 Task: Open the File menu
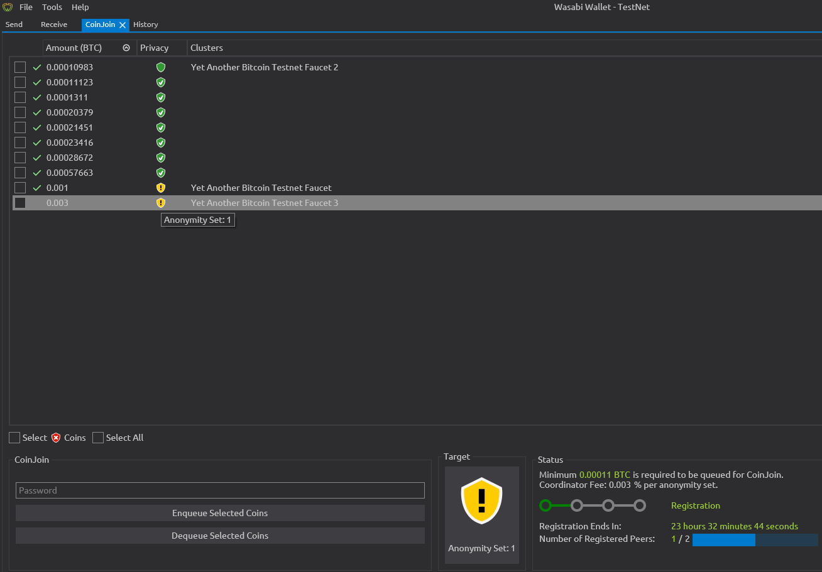[x=26, y=8]
